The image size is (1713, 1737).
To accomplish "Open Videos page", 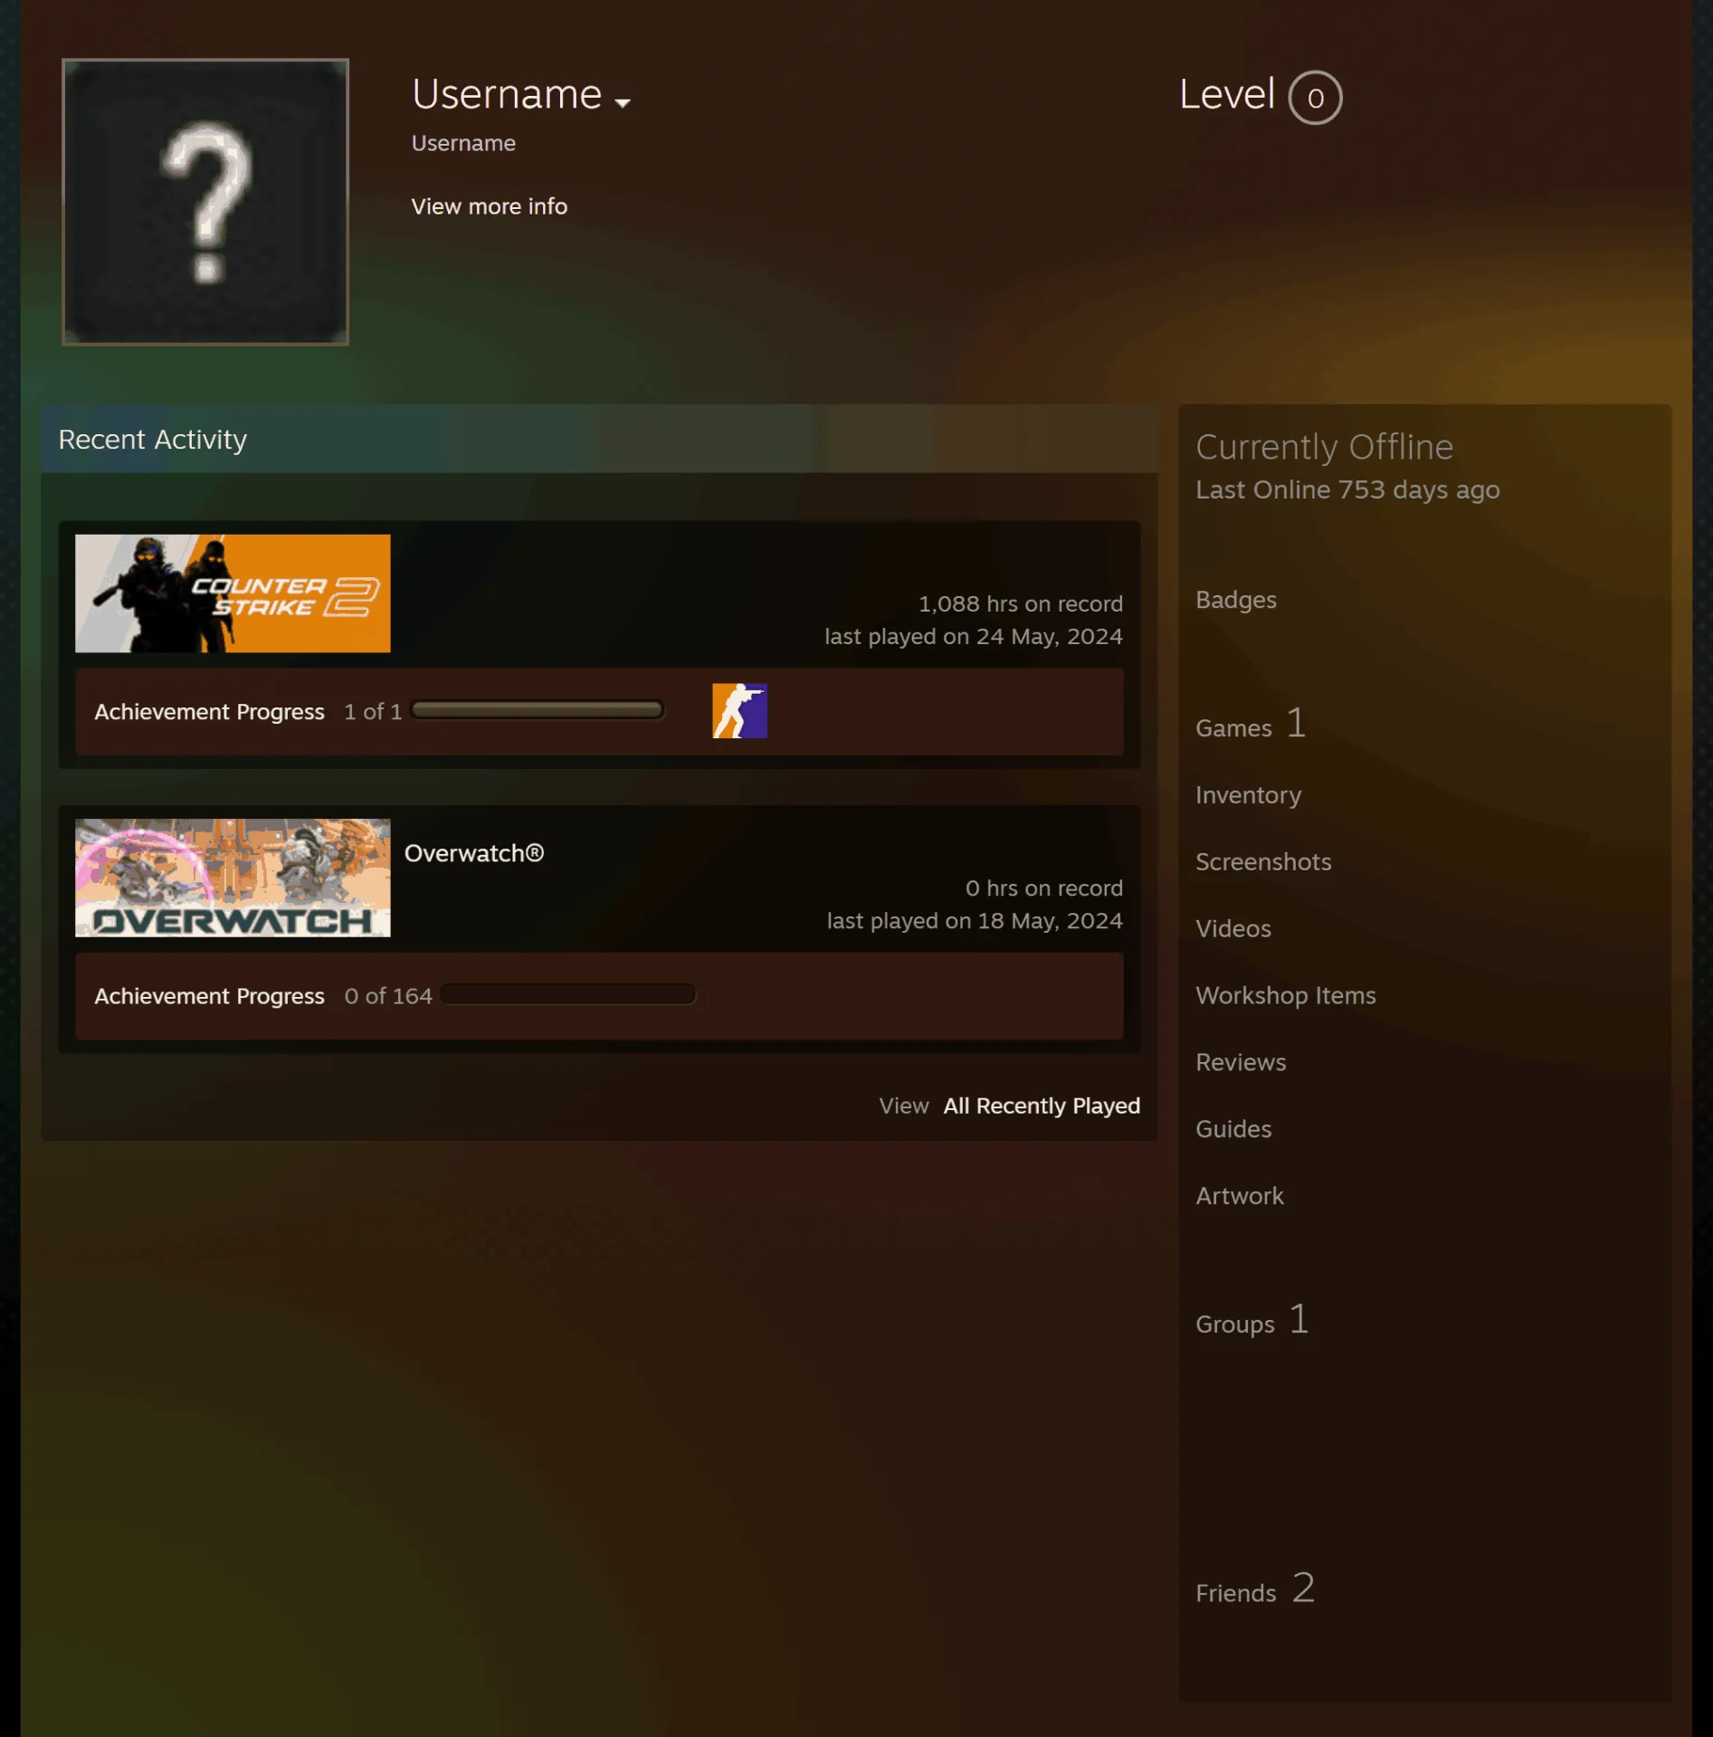I will 1232,928.
